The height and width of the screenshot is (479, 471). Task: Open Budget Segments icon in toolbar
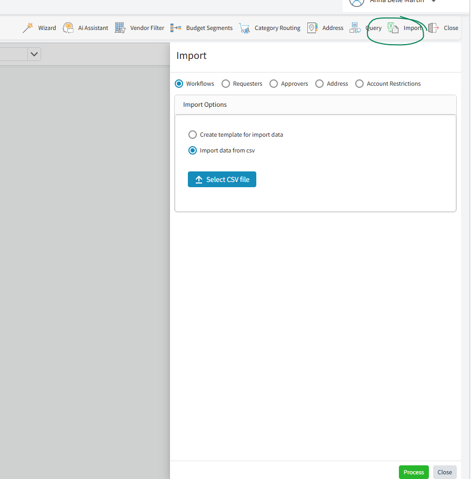click(x=176, y=28)
